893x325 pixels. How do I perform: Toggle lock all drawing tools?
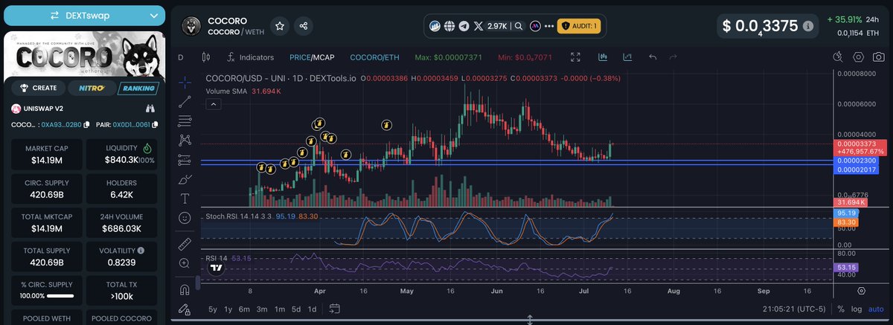(185, 309)
